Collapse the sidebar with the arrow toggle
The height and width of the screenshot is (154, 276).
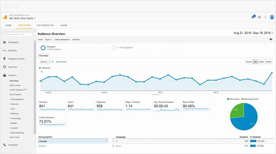(35, 31)
